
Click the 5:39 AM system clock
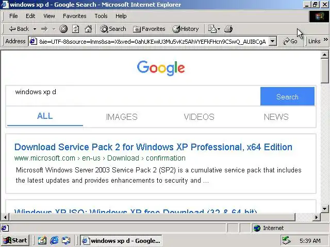click(310, 241)
